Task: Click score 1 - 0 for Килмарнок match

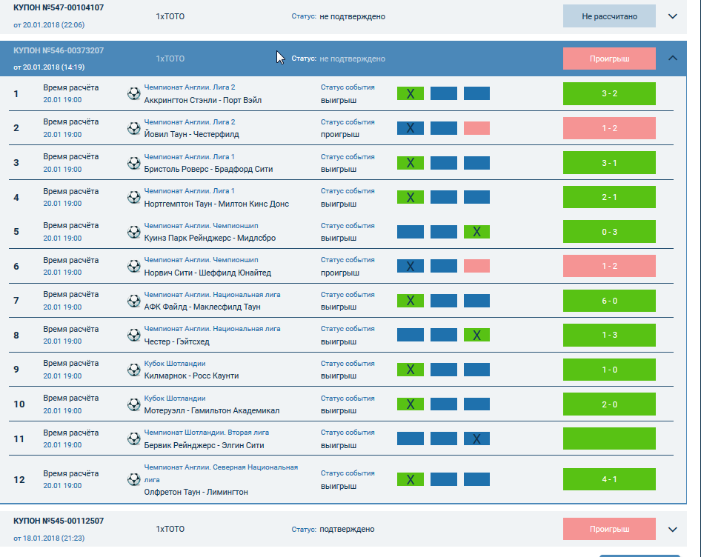Action: pyautogui.click(x=609, y=370)
